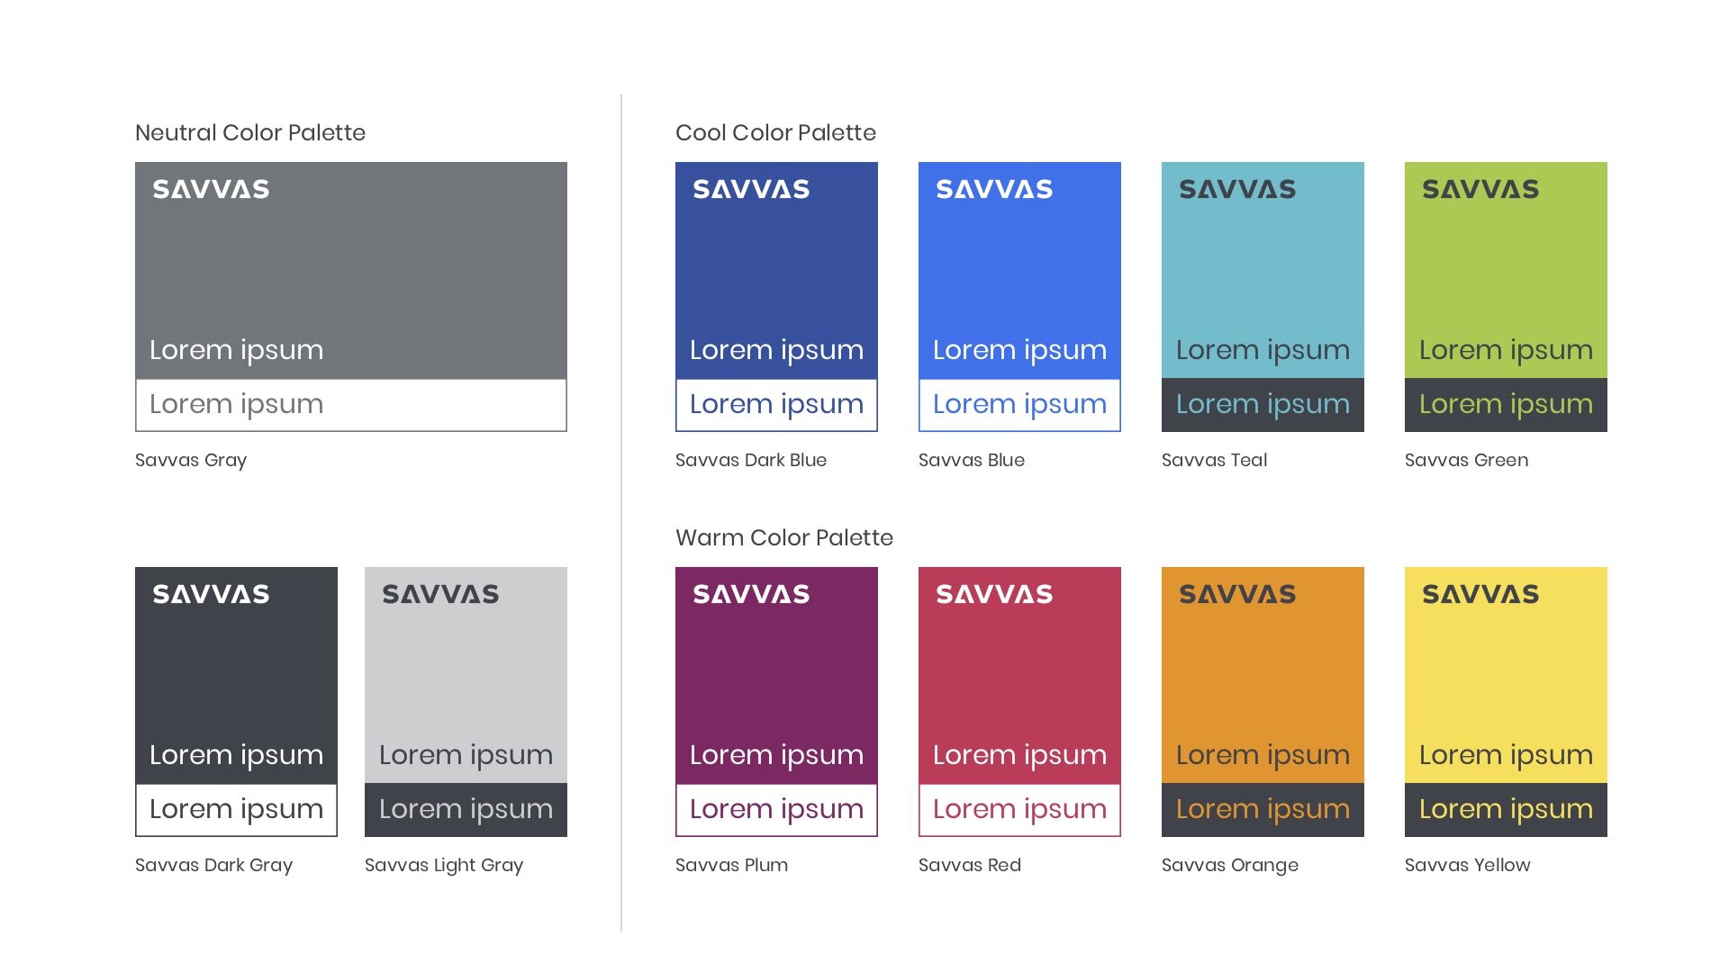Select the "Savvas Red" label

970,865
